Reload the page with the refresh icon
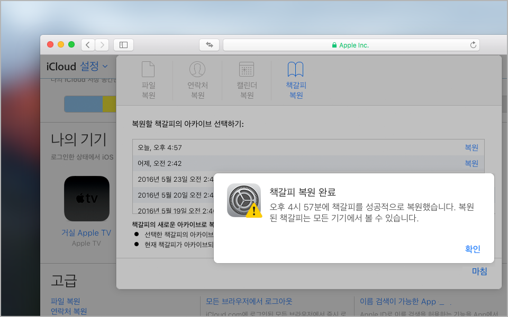Screen dimensions: 508x317 (x=473, y=45)
